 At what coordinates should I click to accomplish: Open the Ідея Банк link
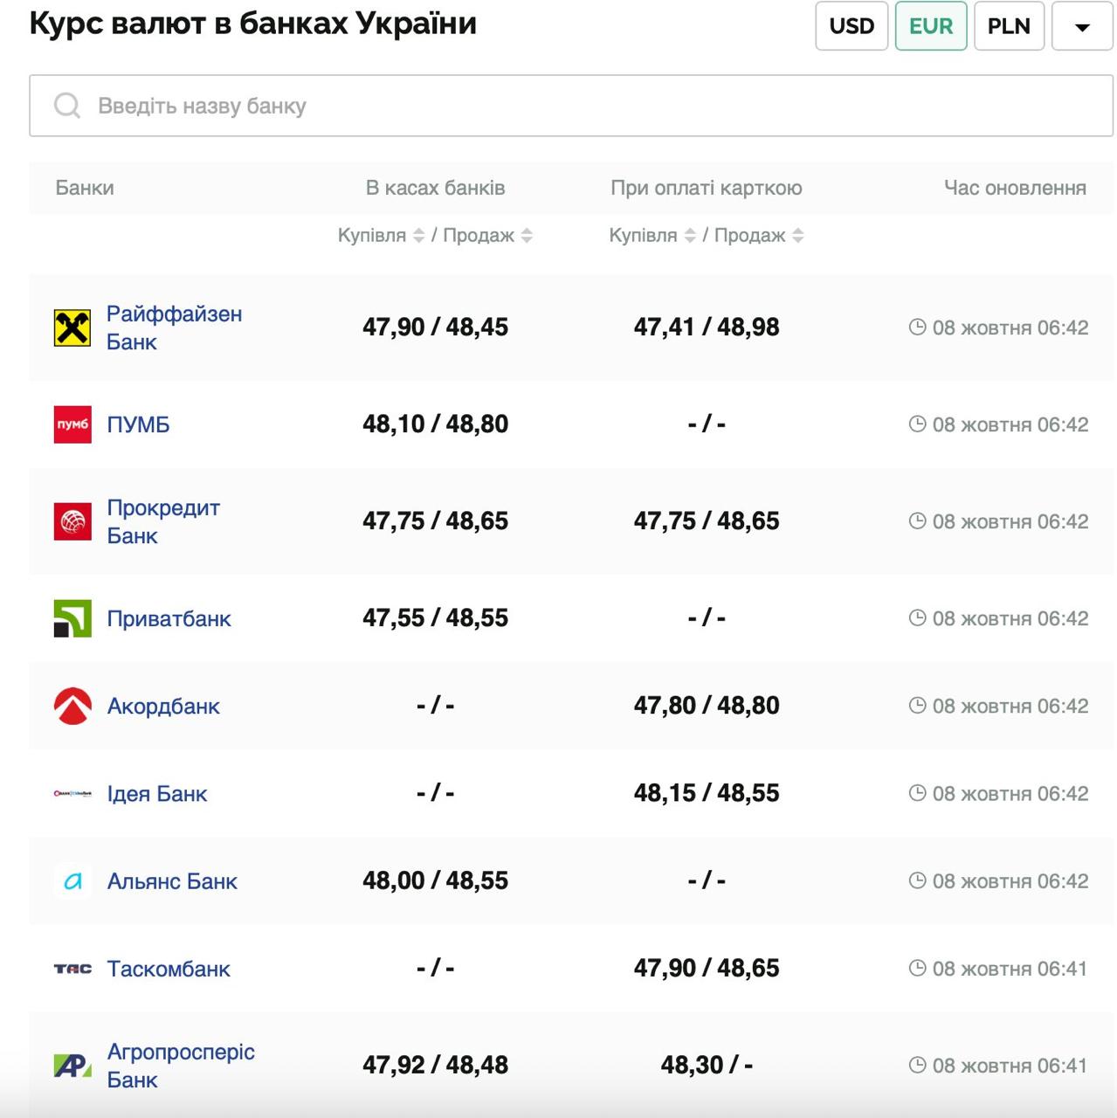click(x=157, y=794)
